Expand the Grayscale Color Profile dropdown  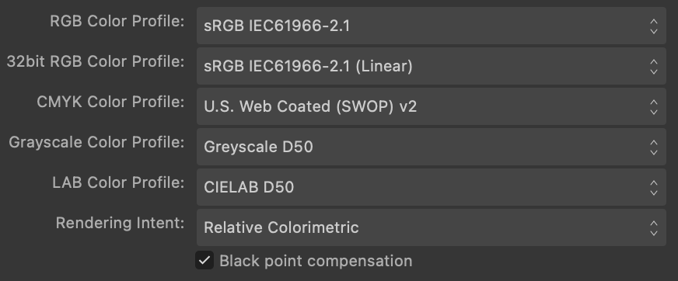pyautogui.click(x=431, y=147)
